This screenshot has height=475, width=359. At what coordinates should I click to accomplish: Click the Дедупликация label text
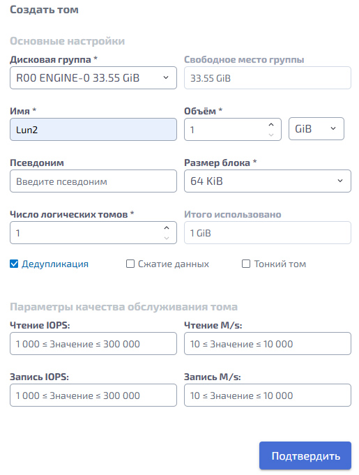(55, 264)
